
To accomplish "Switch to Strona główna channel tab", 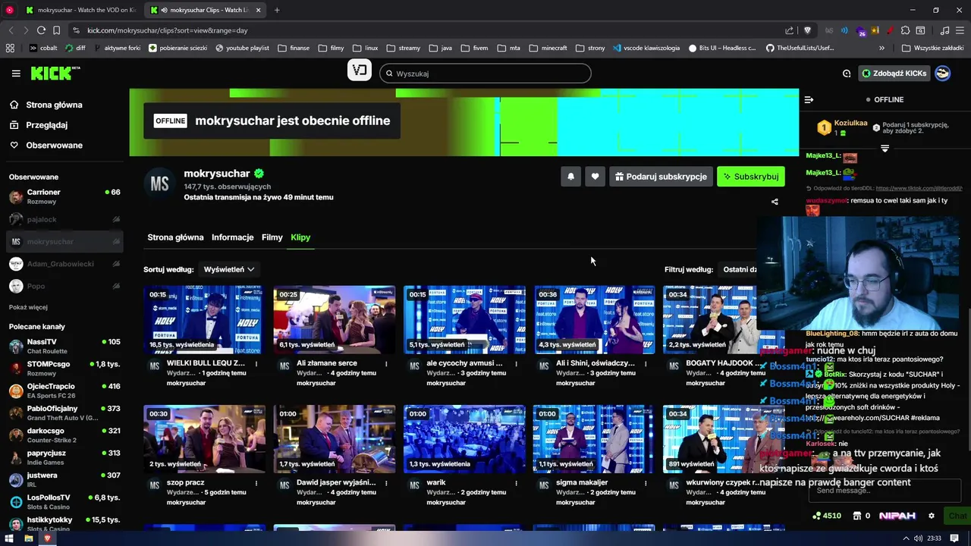I will [175, 237].
